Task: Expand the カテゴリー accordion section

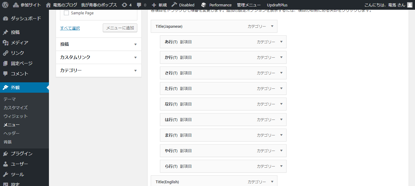Action: click(98, 70)
